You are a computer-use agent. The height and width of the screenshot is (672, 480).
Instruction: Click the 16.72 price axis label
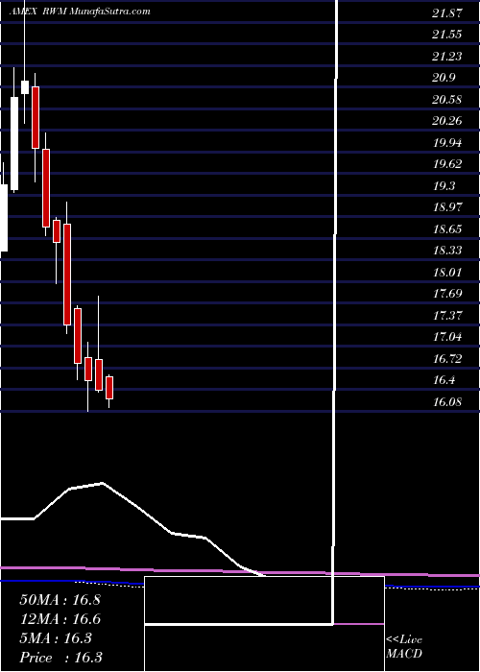447,359
